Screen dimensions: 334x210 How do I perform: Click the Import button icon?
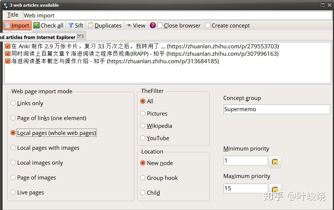click(7, 25)
